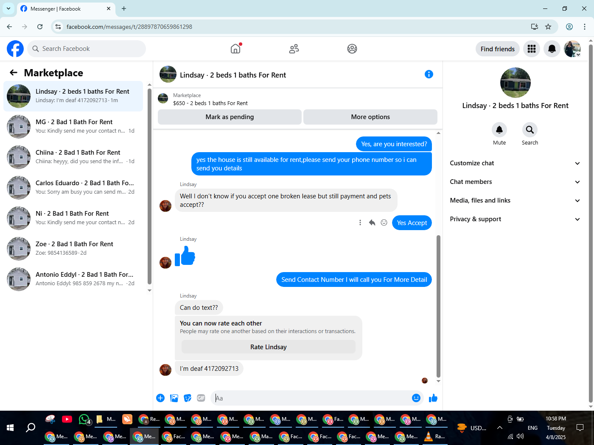The width and height of the screenshot is (594, 445).
Task: Open MG 2 Bad 1 Bath conversation
Action: tap(73, 127)
